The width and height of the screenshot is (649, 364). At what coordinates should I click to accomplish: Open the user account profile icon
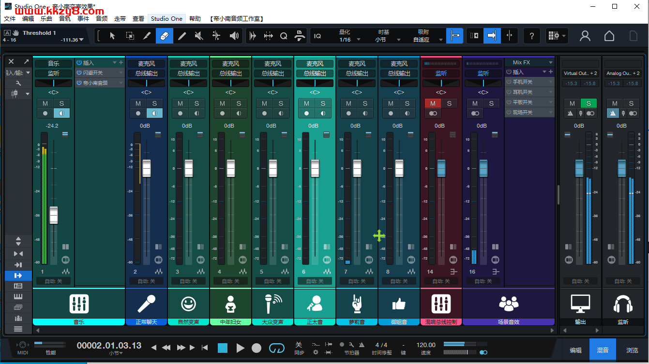[585, 36]
